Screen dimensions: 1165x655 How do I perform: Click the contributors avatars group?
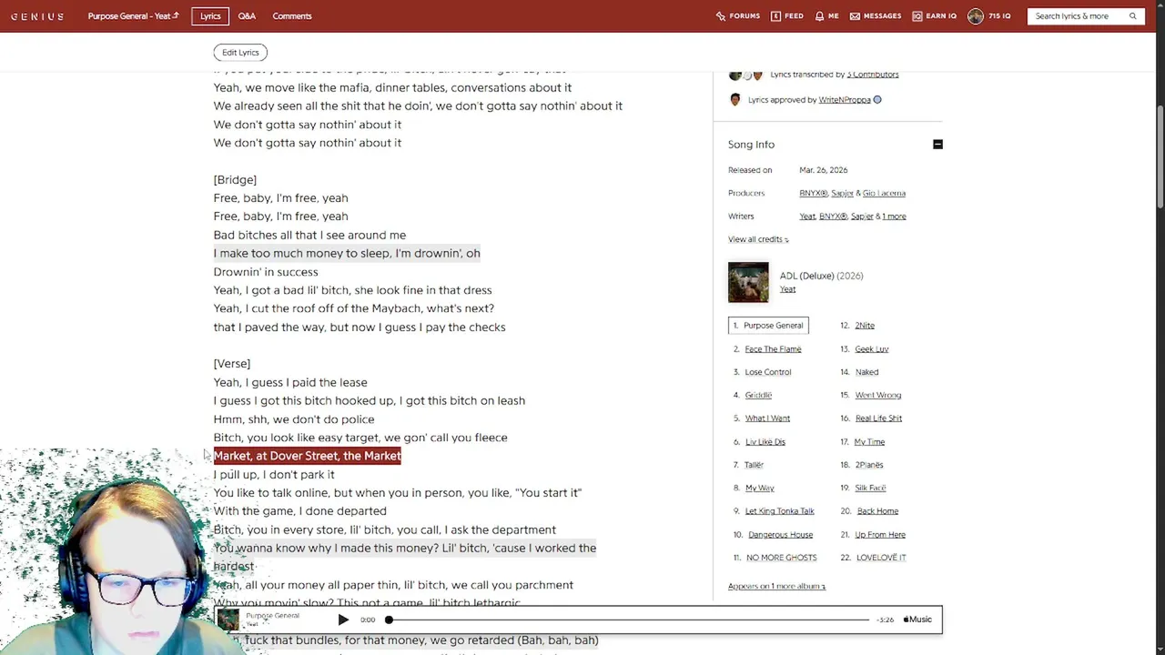click(745, 75)
